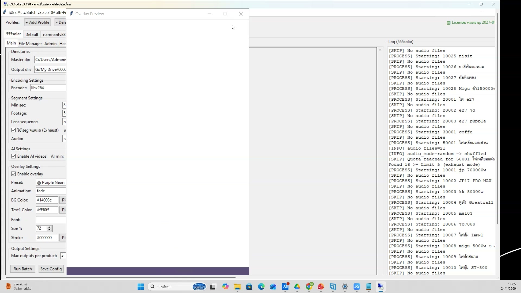Select the Chrome icon on the taskbar
521x293 pixels.
[309, 287]
